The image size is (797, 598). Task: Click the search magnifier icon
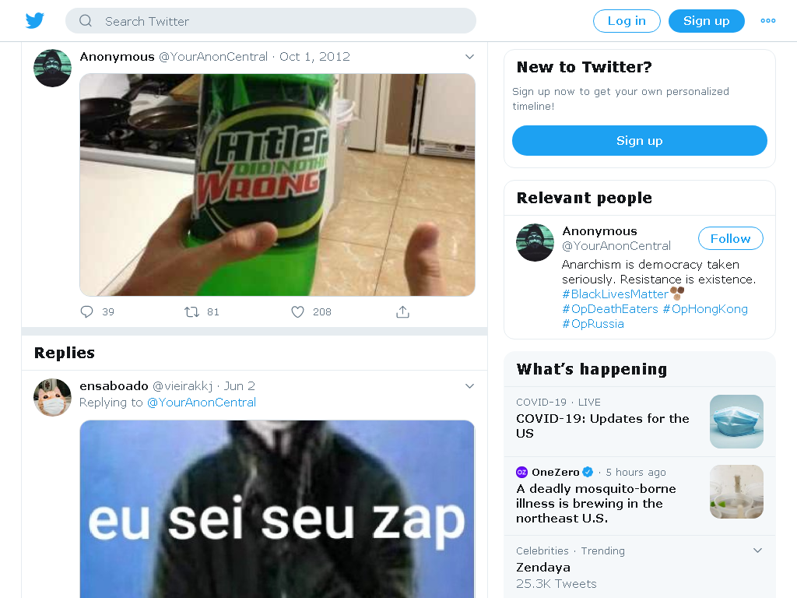86,21
